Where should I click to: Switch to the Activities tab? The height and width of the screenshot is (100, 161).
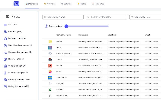point(50,4)
